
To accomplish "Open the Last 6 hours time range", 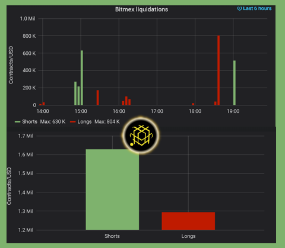I will (x=254, y=8).
